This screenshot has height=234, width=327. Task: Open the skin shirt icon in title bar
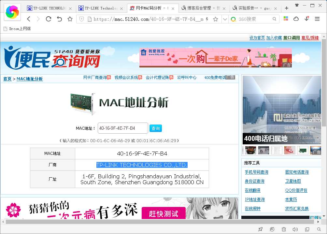coord(297,5)
